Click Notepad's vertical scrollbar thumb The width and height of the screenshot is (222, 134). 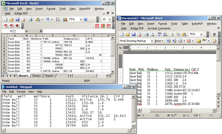click(x=133, y=110)
